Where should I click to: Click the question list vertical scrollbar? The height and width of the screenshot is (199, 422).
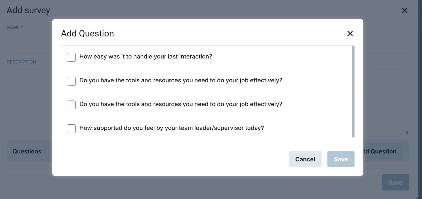pyautogui.click(x=353, y=91)
